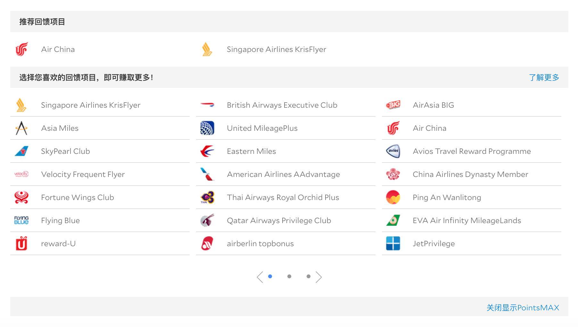Viewport: 578px width, 327px height.
Task: Choose Qatar Airways Privilege Club name
Action: pos(279,221)
